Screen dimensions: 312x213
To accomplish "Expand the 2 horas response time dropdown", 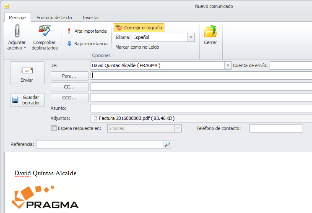I will coord(178,128).
